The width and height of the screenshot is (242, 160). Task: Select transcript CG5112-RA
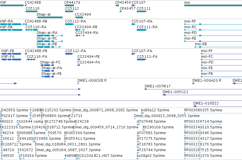tap(75, 21)
